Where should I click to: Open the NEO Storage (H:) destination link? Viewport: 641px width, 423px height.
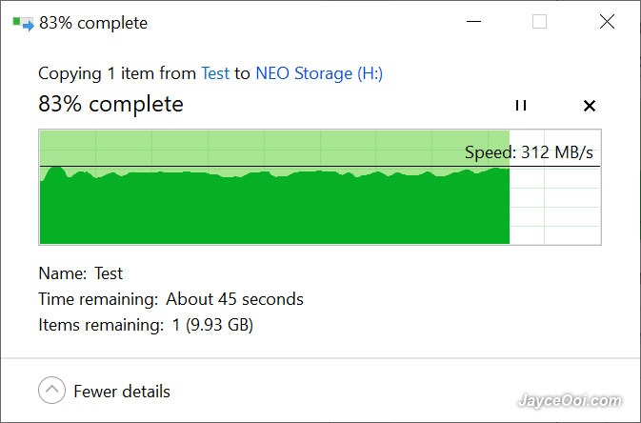[x=319, y=73]
